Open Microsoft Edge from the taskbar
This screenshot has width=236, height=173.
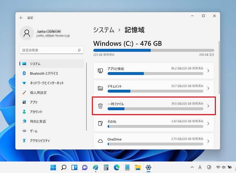(117, 167)
